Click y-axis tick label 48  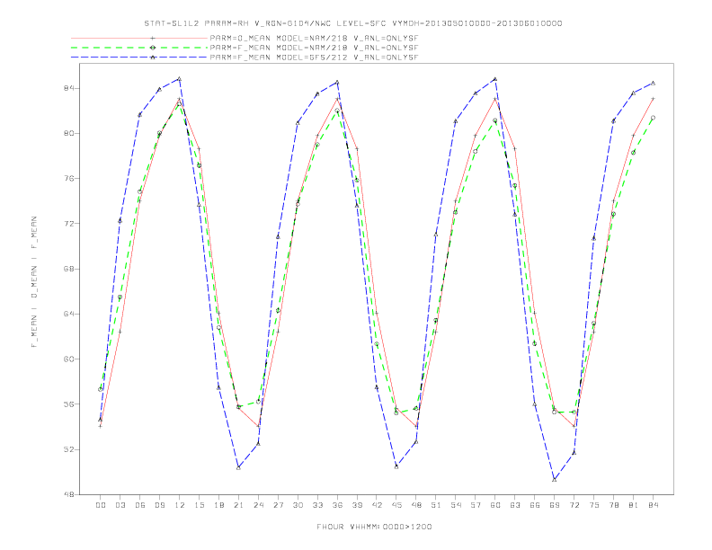[68, 494]
